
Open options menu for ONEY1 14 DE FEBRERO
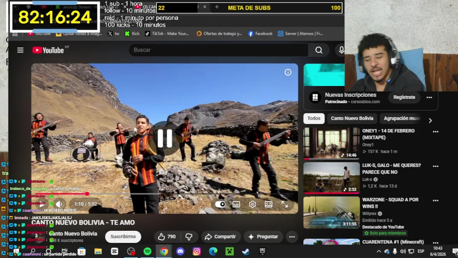[435, 132]
